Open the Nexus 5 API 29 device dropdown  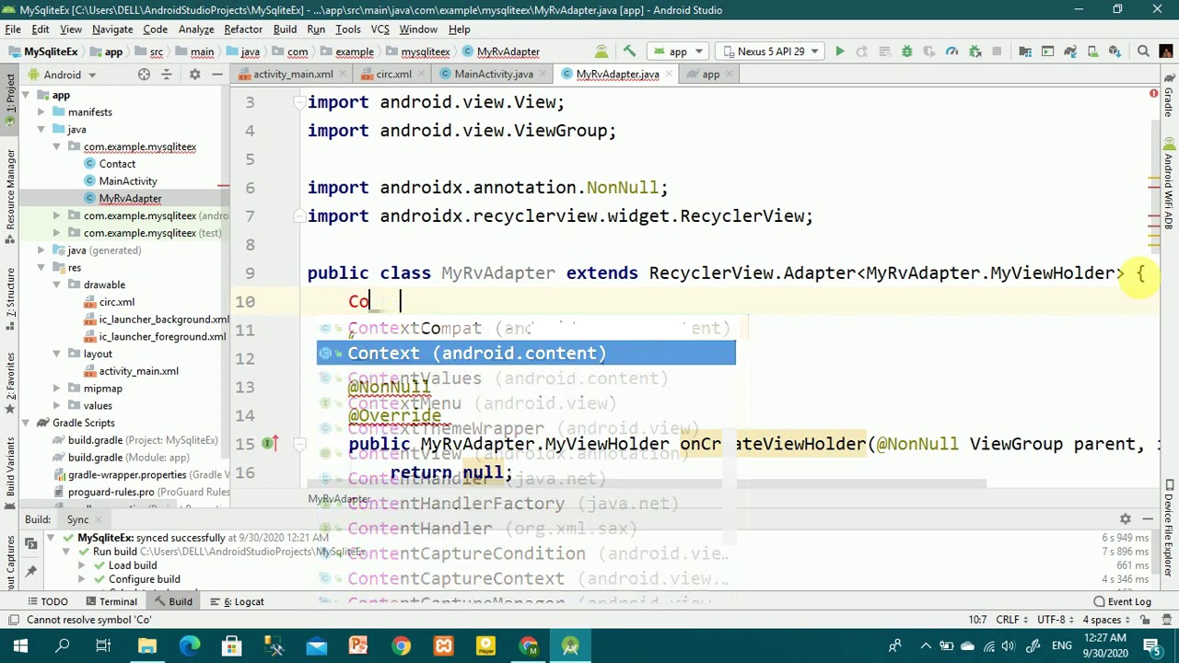[x=769, y=52]
